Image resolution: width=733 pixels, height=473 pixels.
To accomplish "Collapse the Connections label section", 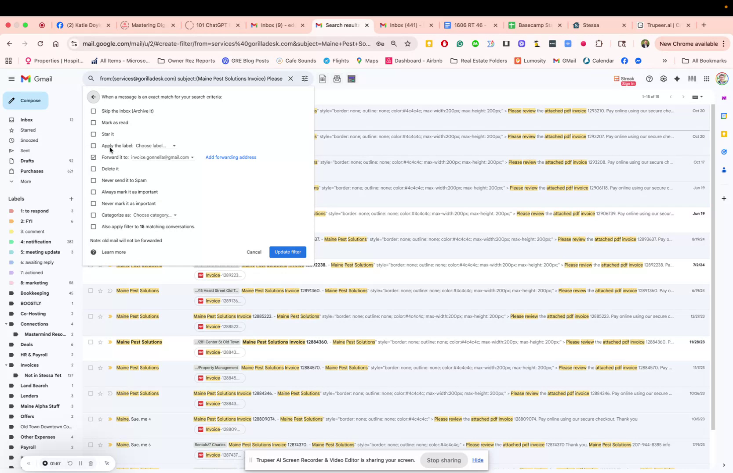I will (7, 324).
